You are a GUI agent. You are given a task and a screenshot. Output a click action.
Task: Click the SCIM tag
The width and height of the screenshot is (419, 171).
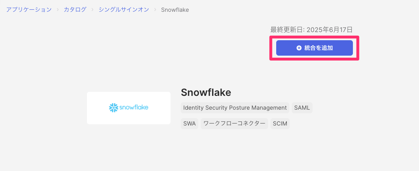(x=280, y=123)
